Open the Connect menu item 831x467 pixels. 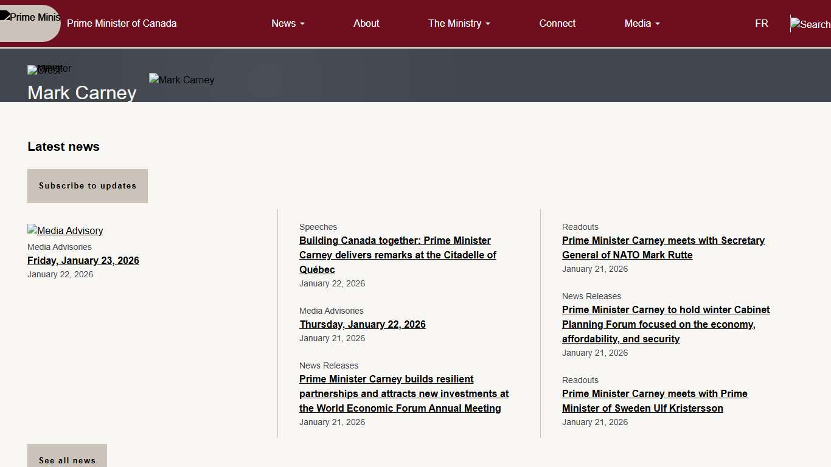tap(557, 23)
